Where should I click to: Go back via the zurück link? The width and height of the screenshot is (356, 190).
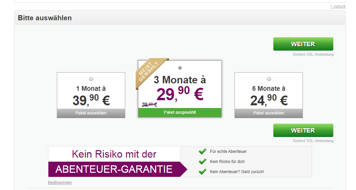338,6
